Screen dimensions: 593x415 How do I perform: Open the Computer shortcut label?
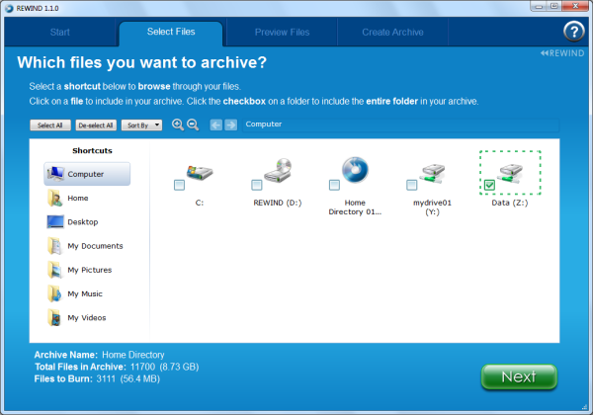[85, 174]
